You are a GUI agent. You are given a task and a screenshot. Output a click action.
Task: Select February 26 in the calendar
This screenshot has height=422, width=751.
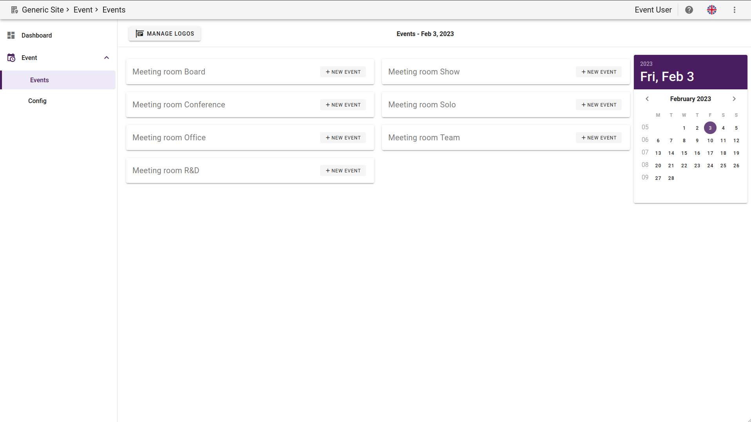click(736, 165)
